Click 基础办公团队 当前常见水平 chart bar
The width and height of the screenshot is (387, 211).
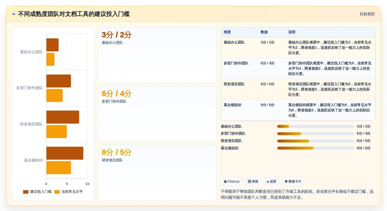click(x=51, y=59)
